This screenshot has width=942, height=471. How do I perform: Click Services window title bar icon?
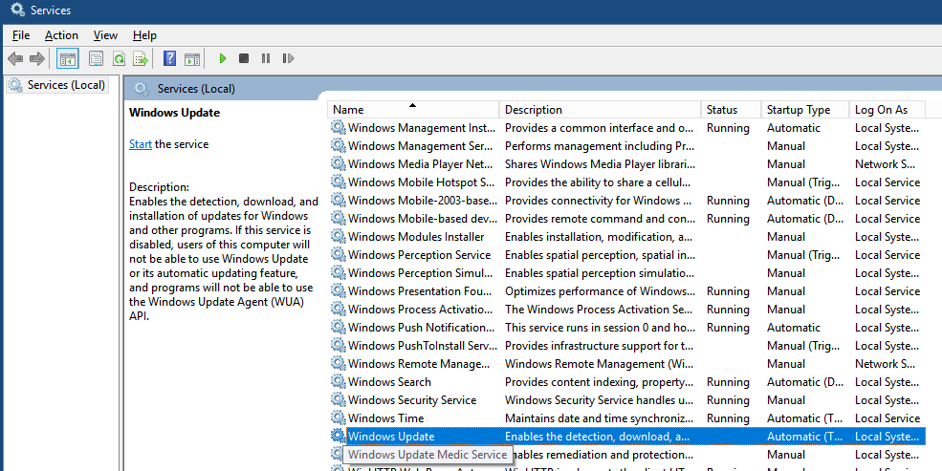(18, 11)
